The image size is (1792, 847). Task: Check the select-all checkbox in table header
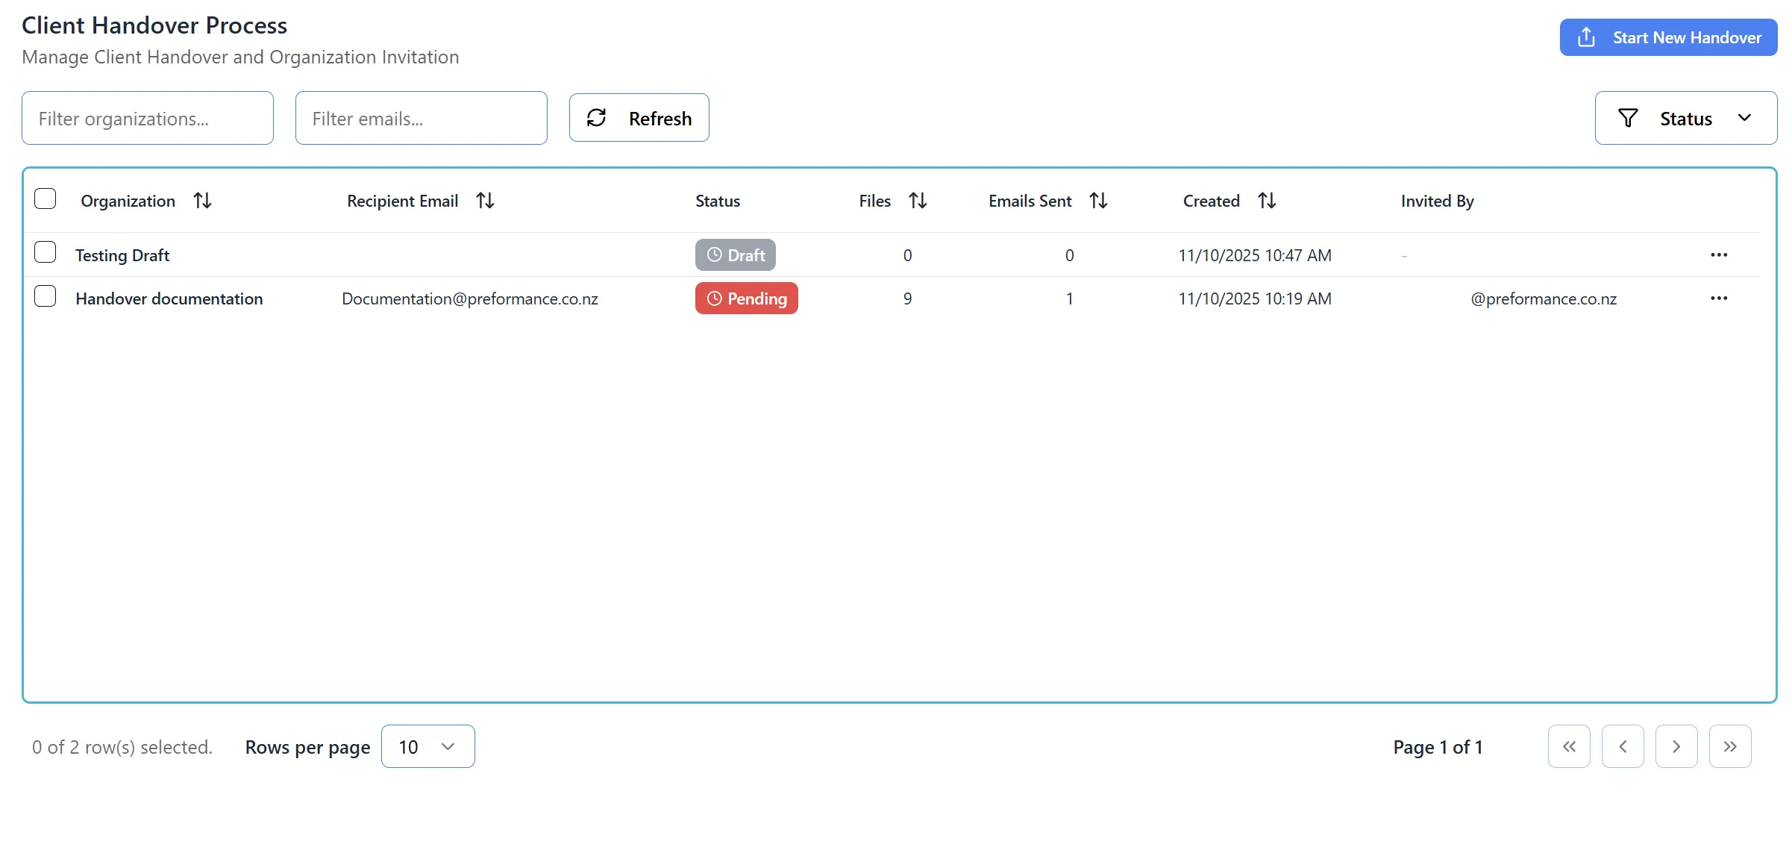point(46,199)
